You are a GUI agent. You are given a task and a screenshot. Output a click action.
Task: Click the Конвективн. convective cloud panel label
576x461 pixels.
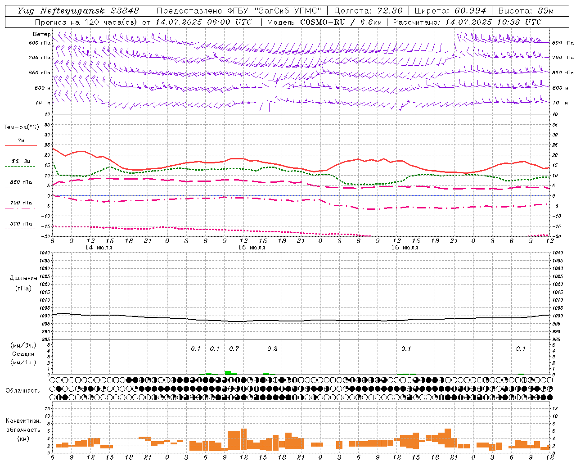[x=23, y=421]
